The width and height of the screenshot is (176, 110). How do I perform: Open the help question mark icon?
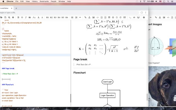pyautogui.click(x=144, y=17)
